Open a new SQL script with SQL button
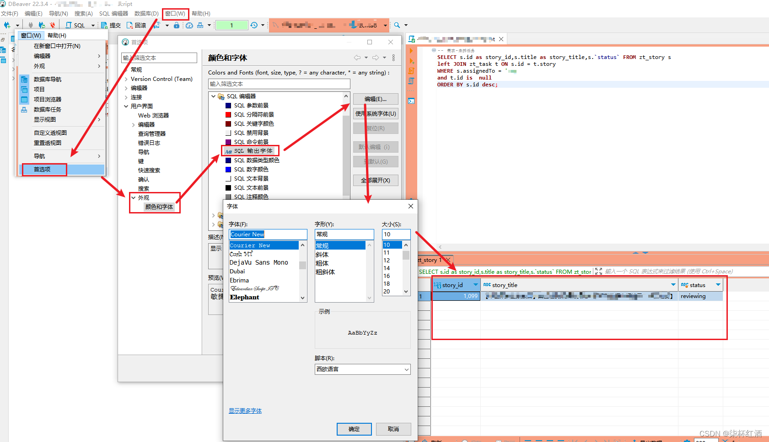769x442 pixels. [x=75, y=25]
